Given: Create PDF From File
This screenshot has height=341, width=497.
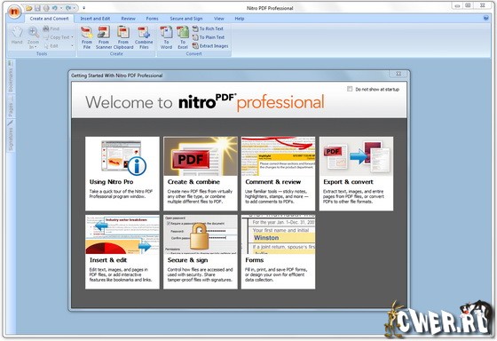Looking at the screenshot, I should tap(87, 38).
